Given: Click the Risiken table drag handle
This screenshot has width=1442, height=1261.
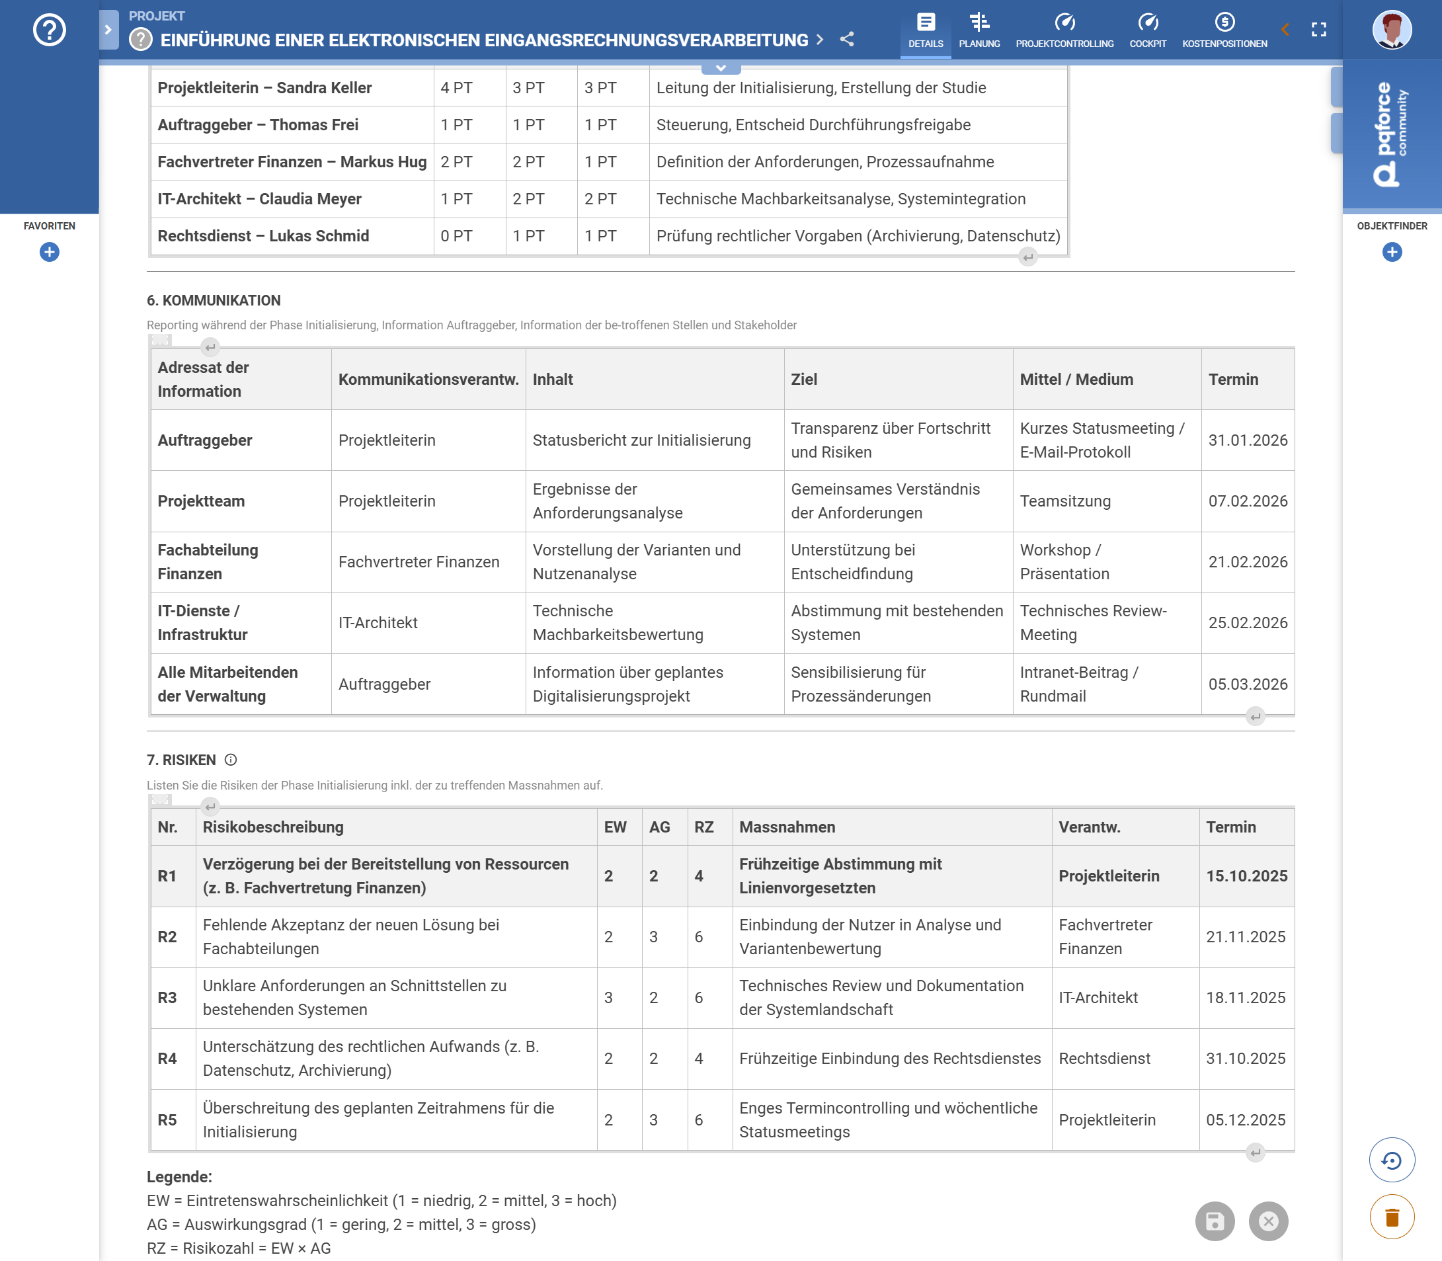Looking at the screenshot, I should point(161,800).
